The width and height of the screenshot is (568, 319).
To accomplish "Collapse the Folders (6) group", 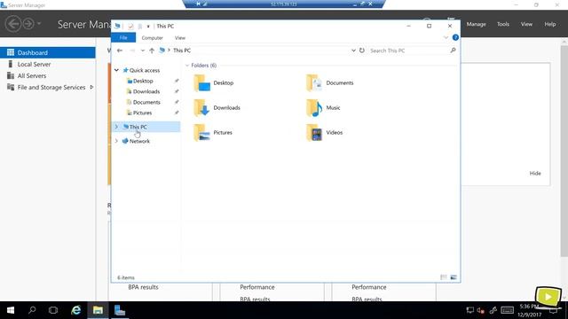I will point(187,66).
